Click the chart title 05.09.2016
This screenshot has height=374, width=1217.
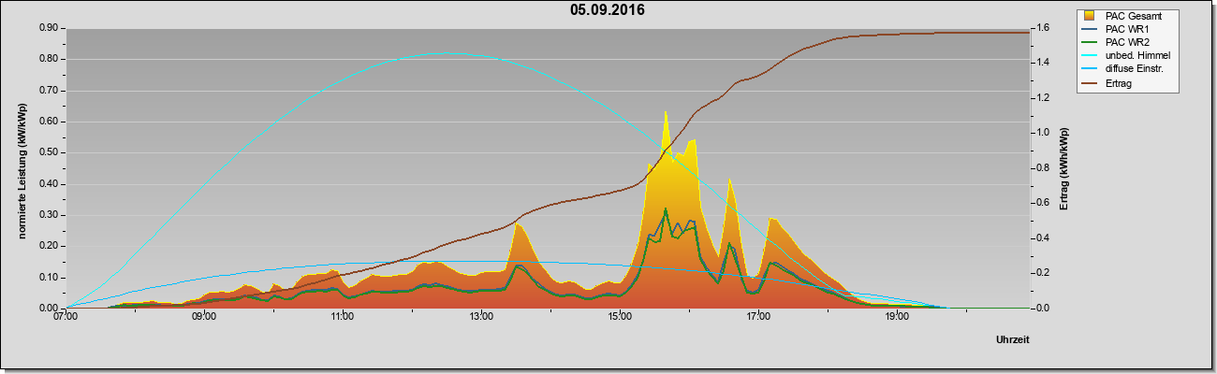[608, 10]
